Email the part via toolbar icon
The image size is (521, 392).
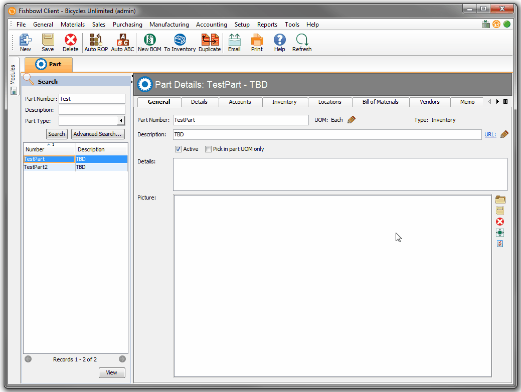(x=234, y=43)
